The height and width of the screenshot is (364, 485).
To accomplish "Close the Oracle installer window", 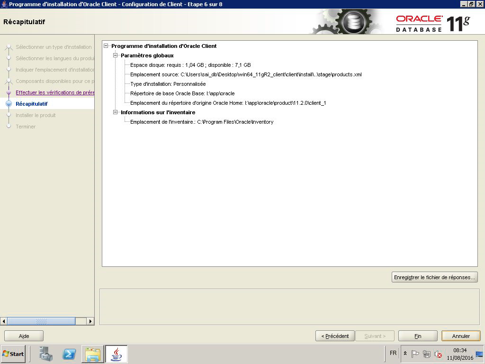I will 479,4.
